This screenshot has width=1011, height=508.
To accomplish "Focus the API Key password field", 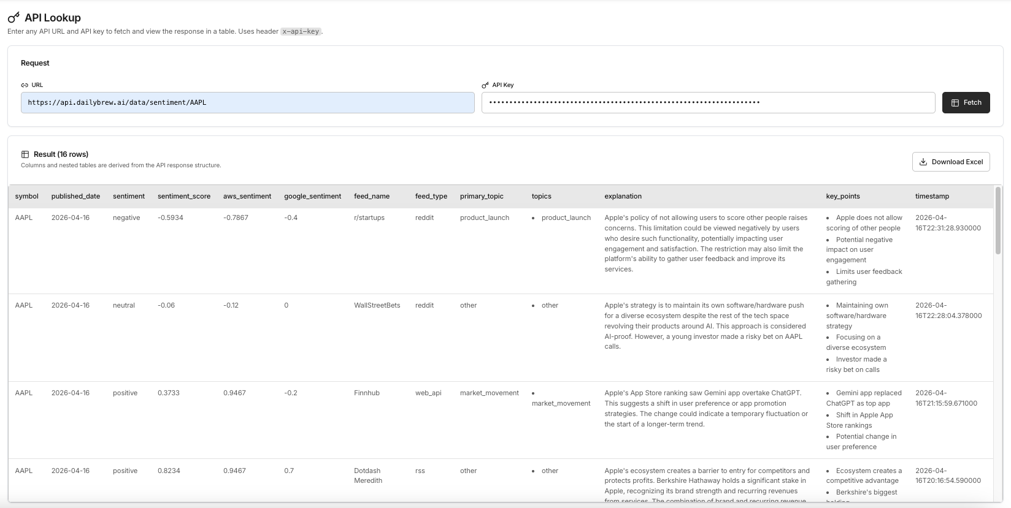I will [708, 102].
